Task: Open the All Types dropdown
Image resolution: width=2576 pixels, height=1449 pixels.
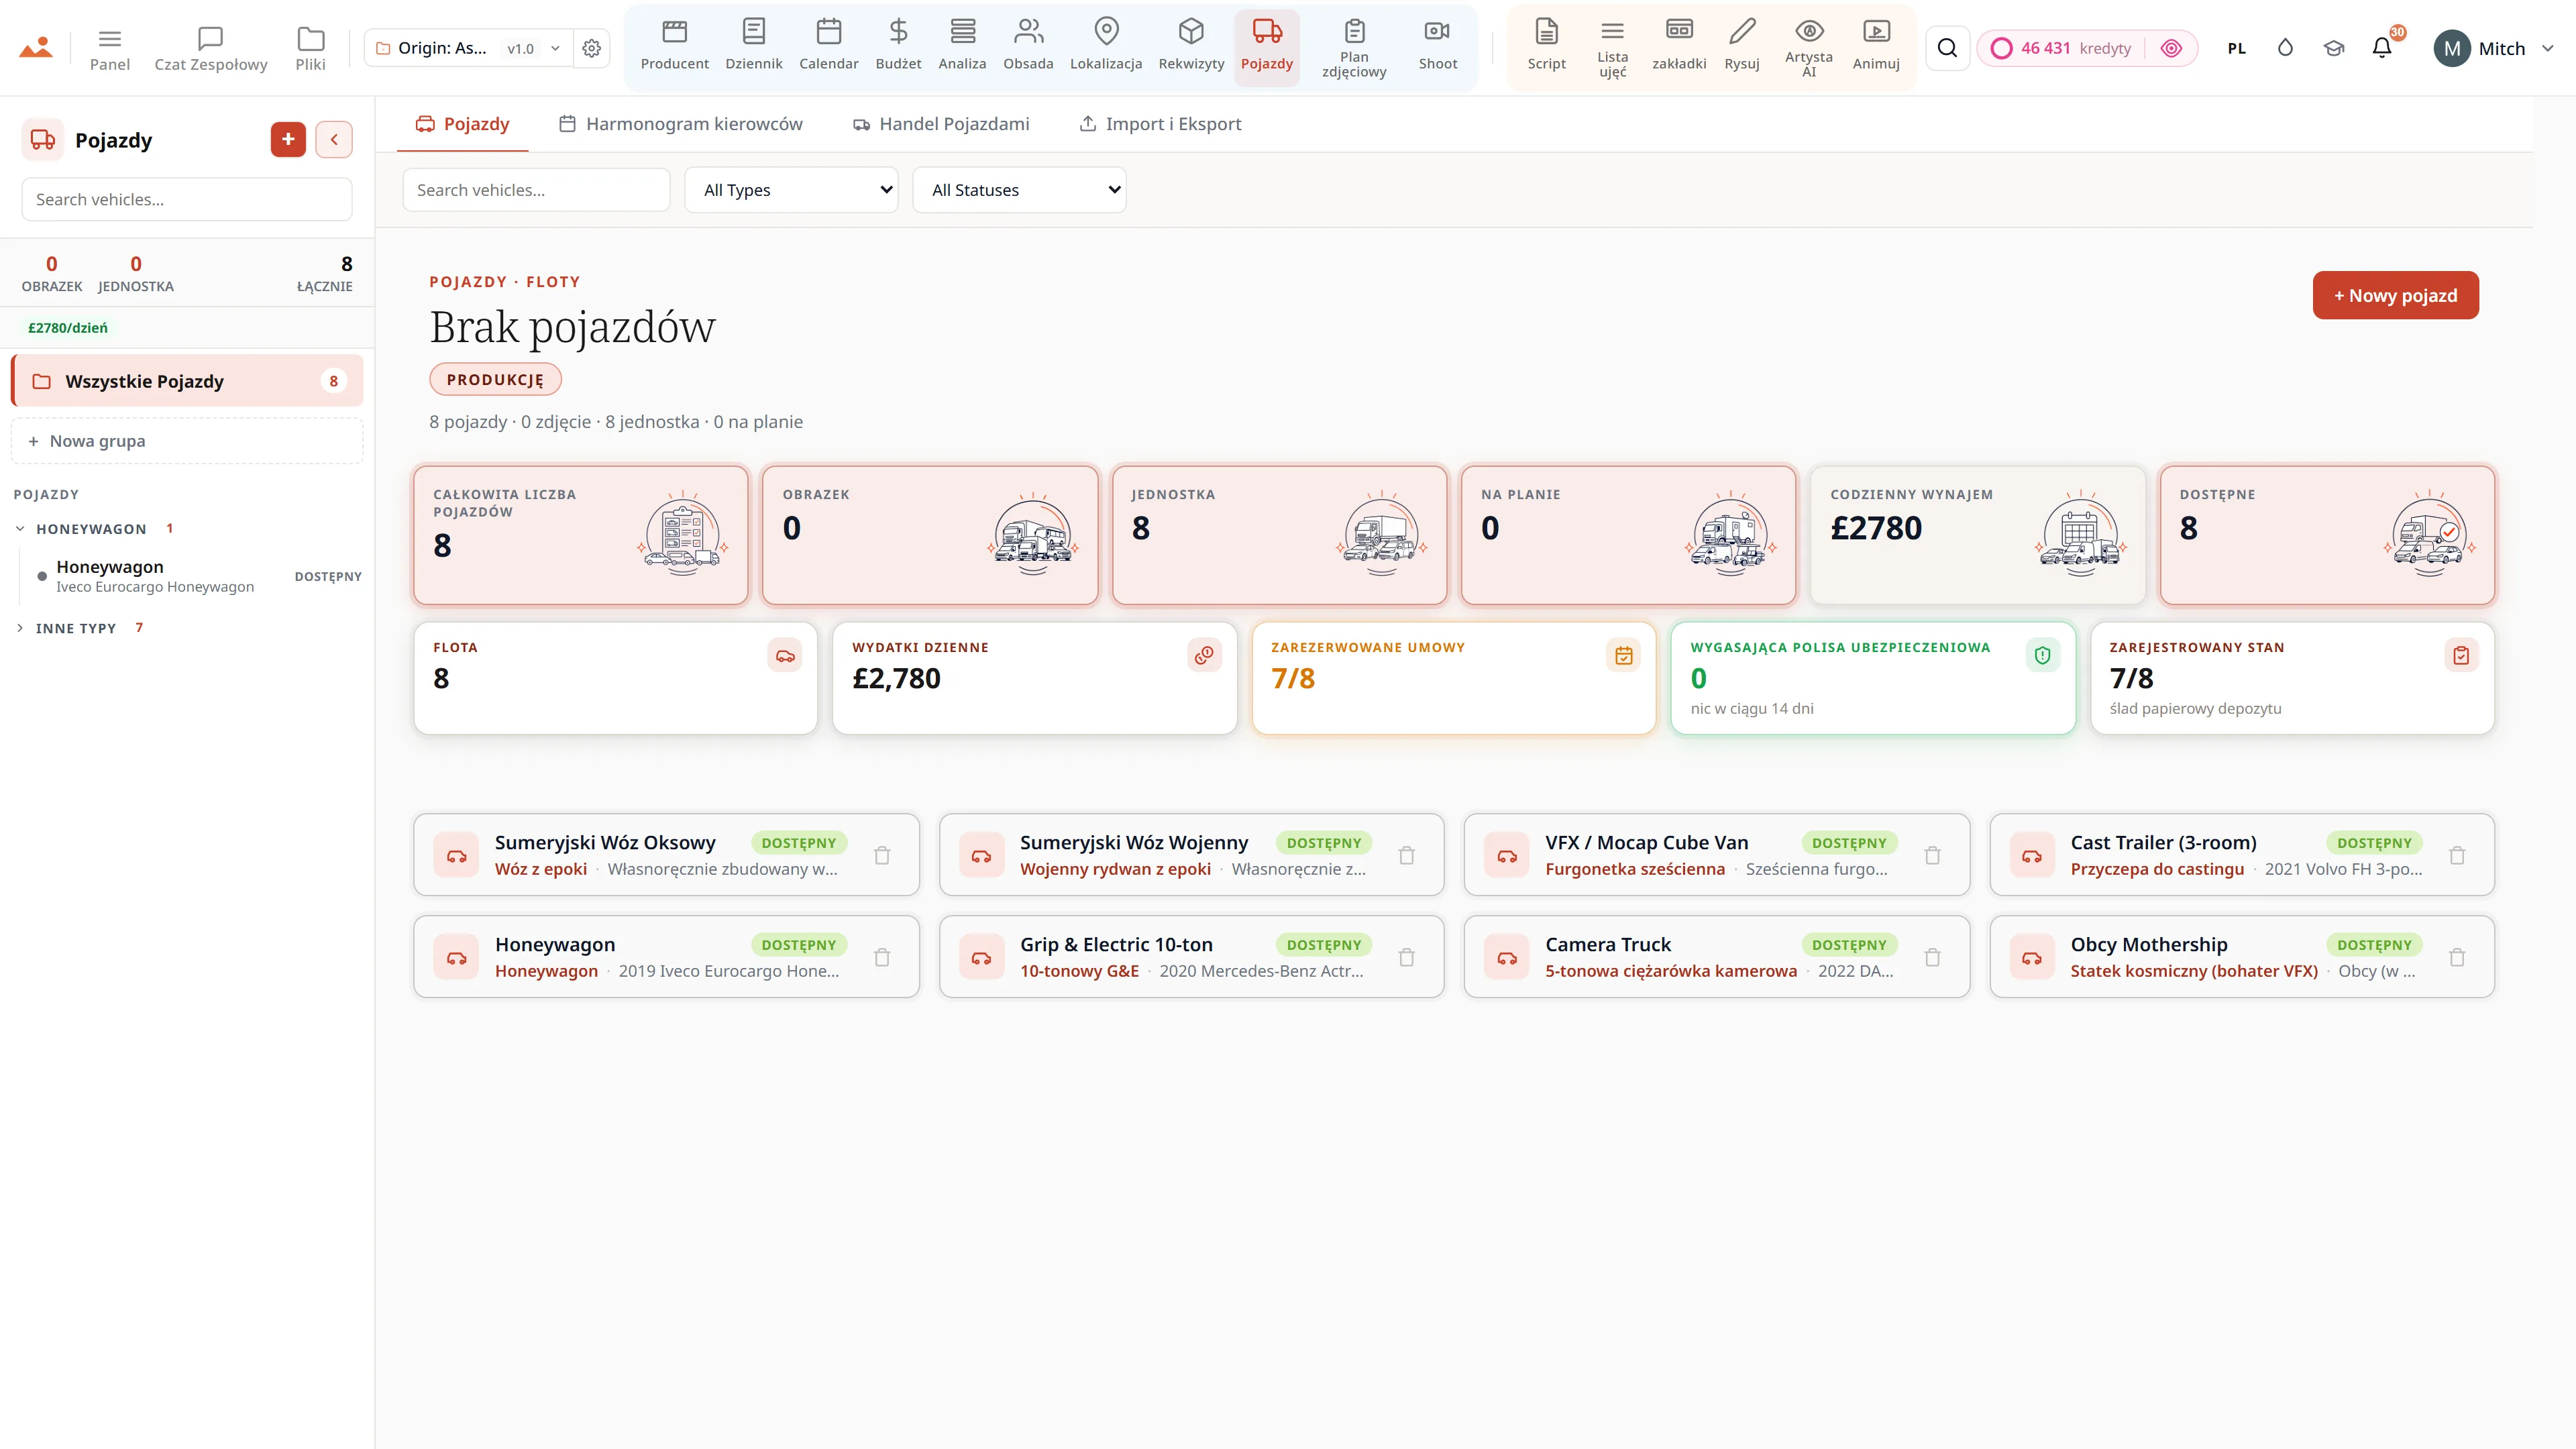Action: 791,190
